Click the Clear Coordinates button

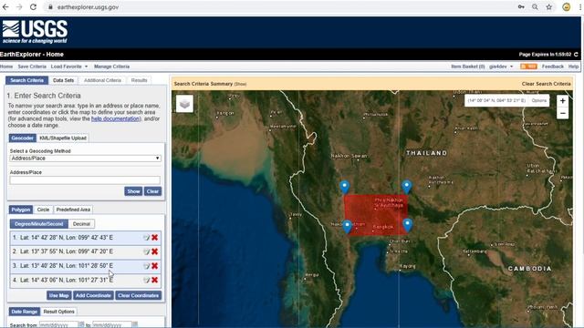pos(139,295)
